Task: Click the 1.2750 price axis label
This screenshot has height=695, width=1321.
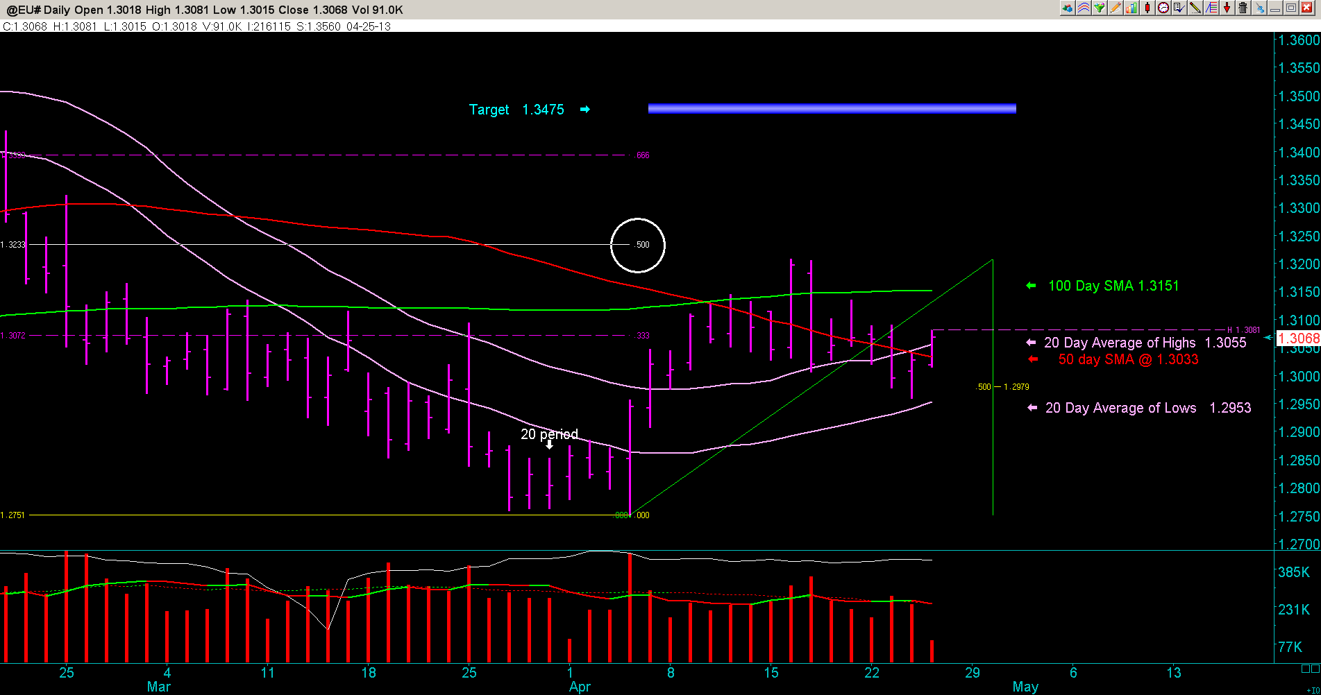Action: pyautogui.click(x=1299, y=517)
